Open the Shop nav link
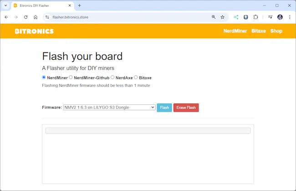The image size is (296, 191). pyautogui.click(x=276, y=31)
